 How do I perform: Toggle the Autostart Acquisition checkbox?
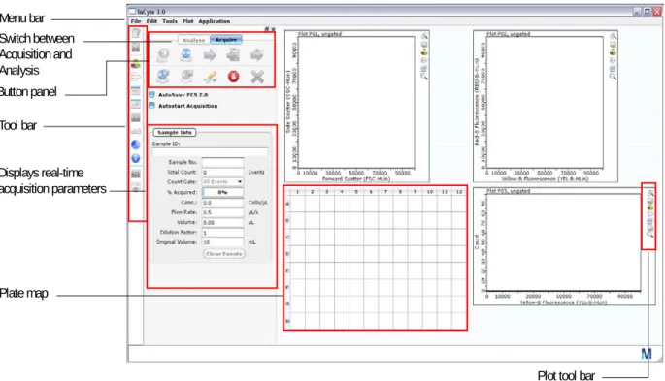pyautogui.click(x=151, y=106)
